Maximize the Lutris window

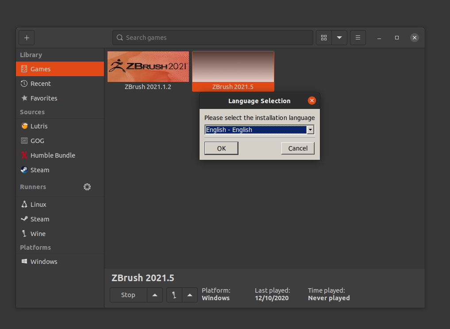pyautogui.click(x=397, y=38)
